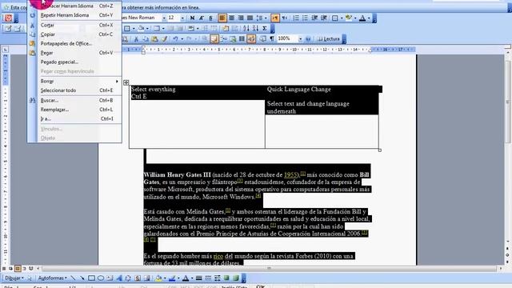Select the Rectangle drawing tool
This screenshot has width=512, height=288.
[91, 278]
